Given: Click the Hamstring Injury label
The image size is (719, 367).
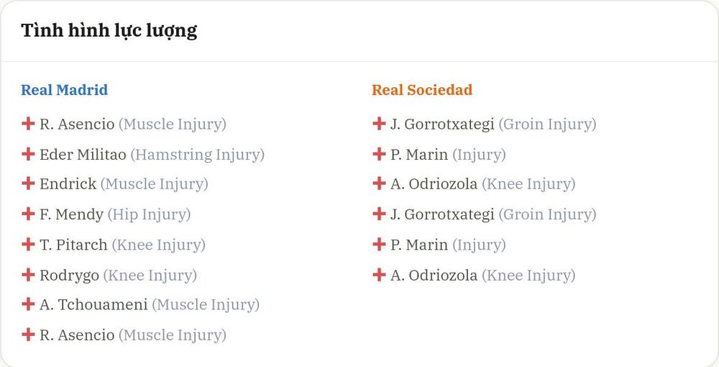Looking at the screenshot, I should point(198,155).
